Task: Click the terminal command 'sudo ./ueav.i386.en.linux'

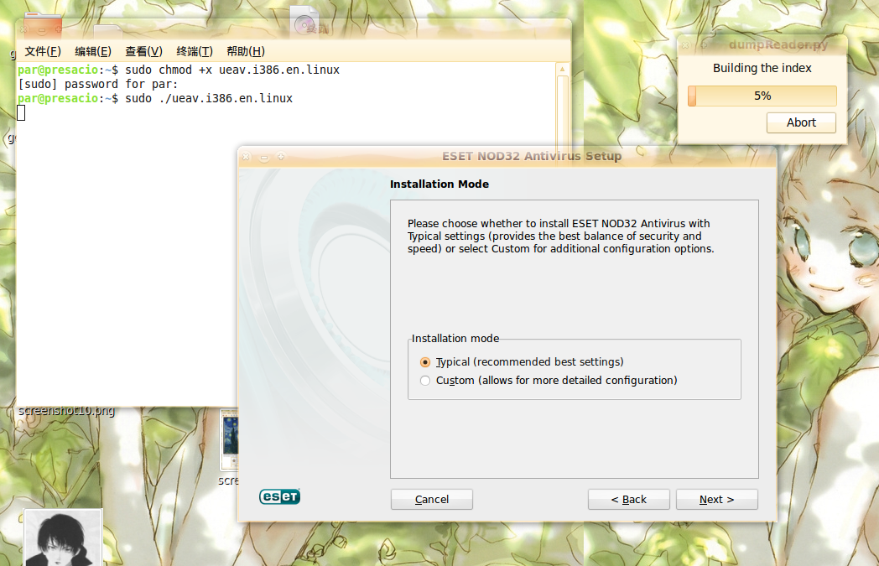Action: 209,99
